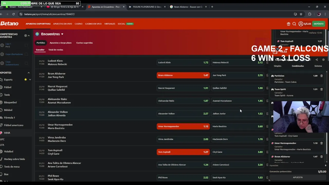Bookmark this page with star icon
Image resolution: width=329 pixels, height=185 pixels.
pos(301,14)
